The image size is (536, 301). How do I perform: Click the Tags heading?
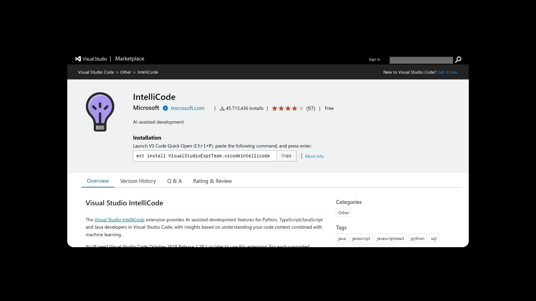341,227
